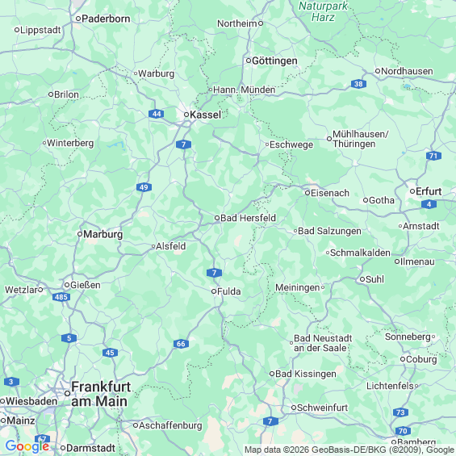
Task: Click the A49 highway shield
Action: [x=144, y=187]
